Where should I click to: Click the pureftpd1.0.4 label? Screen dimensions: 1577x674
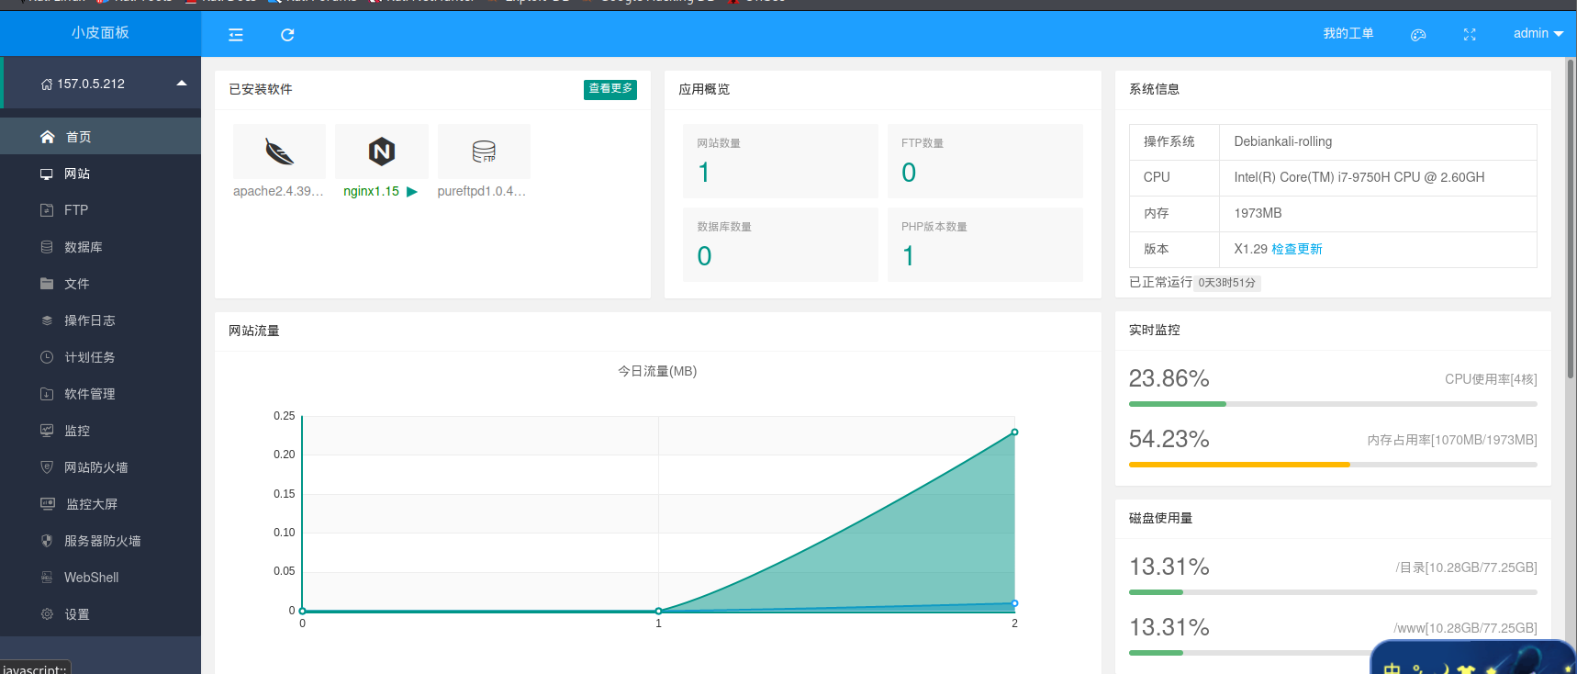tap(482, 191)
